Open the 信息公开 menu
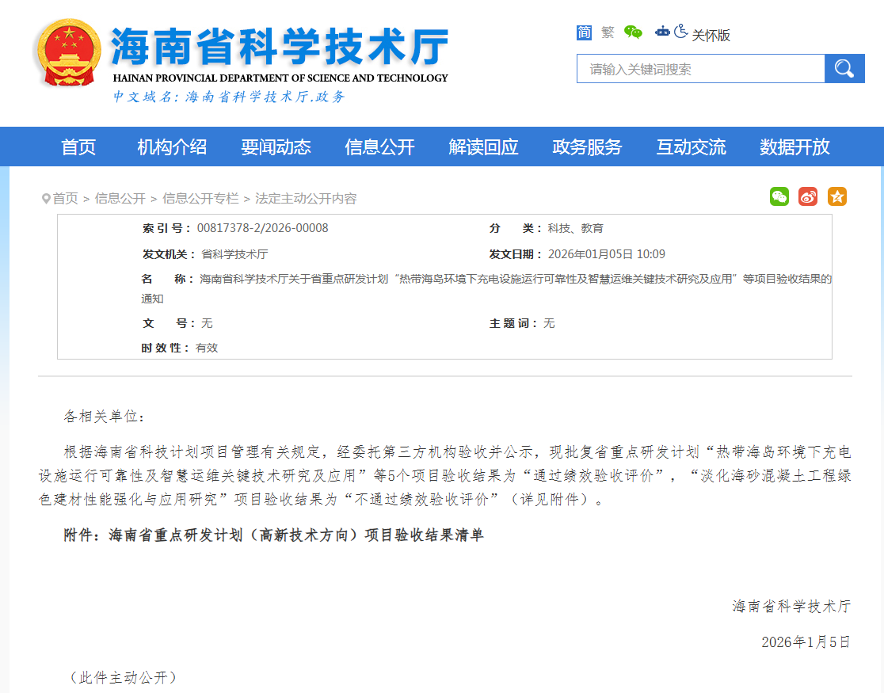Viewport: 884px width, 693px height. point(379,147)
